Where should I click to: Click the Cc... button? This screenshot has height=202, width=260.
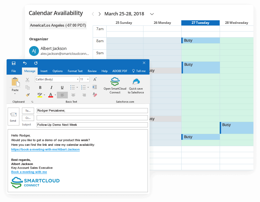pos(28,118)
